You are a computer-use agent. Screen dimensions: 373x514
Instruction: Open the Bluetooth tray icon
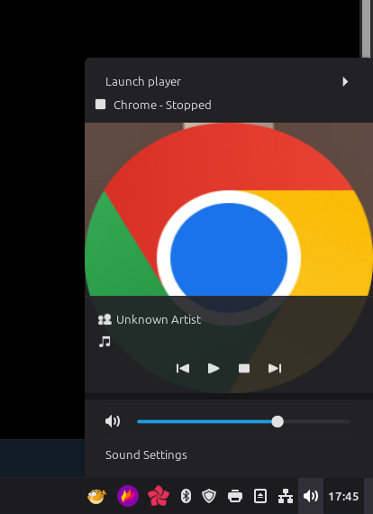pyautogui.click(x=186, y=496)
